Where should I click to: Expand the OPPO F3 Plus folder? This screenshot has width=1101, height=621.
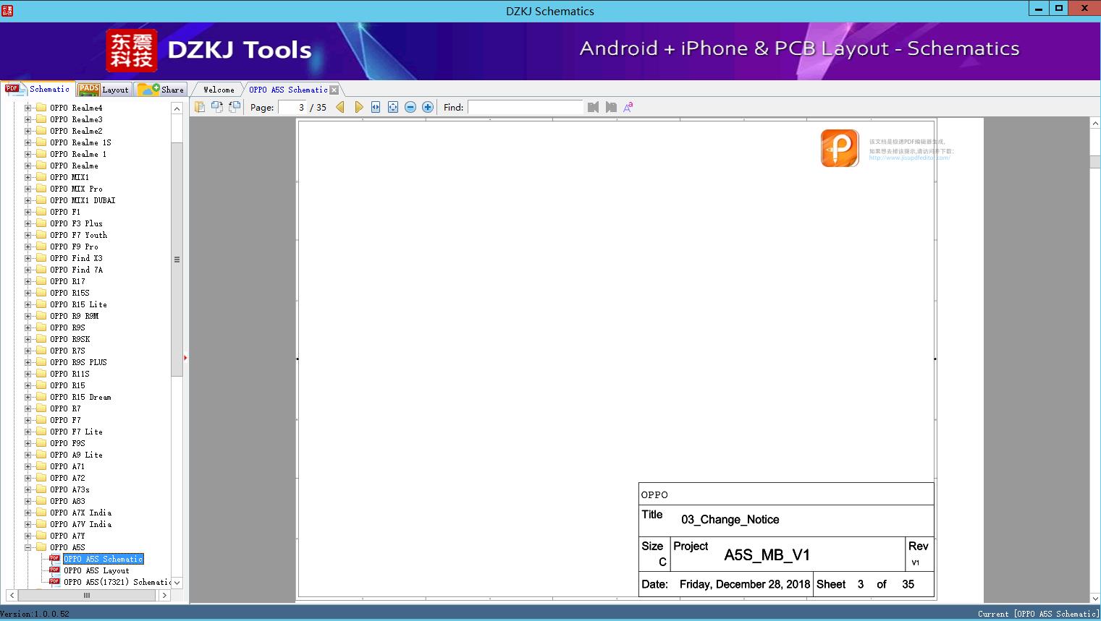(x=28, y=223)
